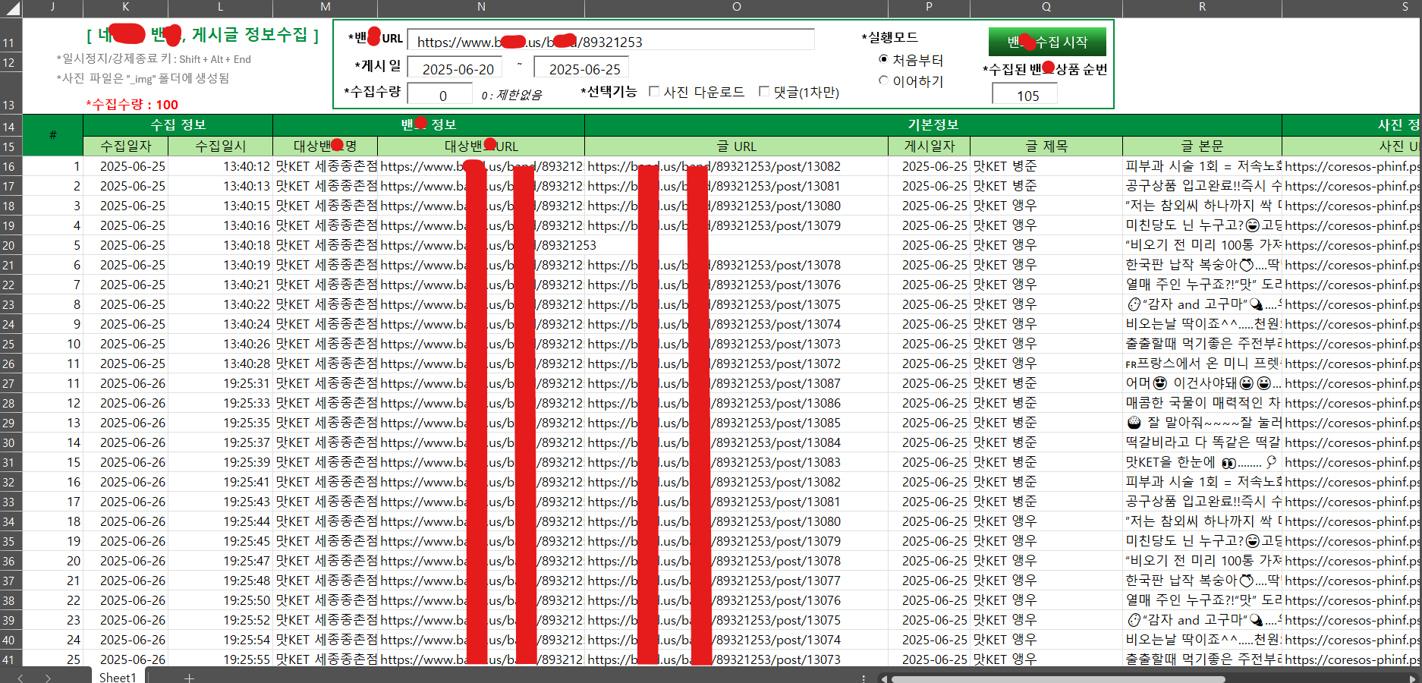This screenshot has width=1422, height=683.
Task: Enable the 사진 다운로드 checkbox
Action: 654,91
